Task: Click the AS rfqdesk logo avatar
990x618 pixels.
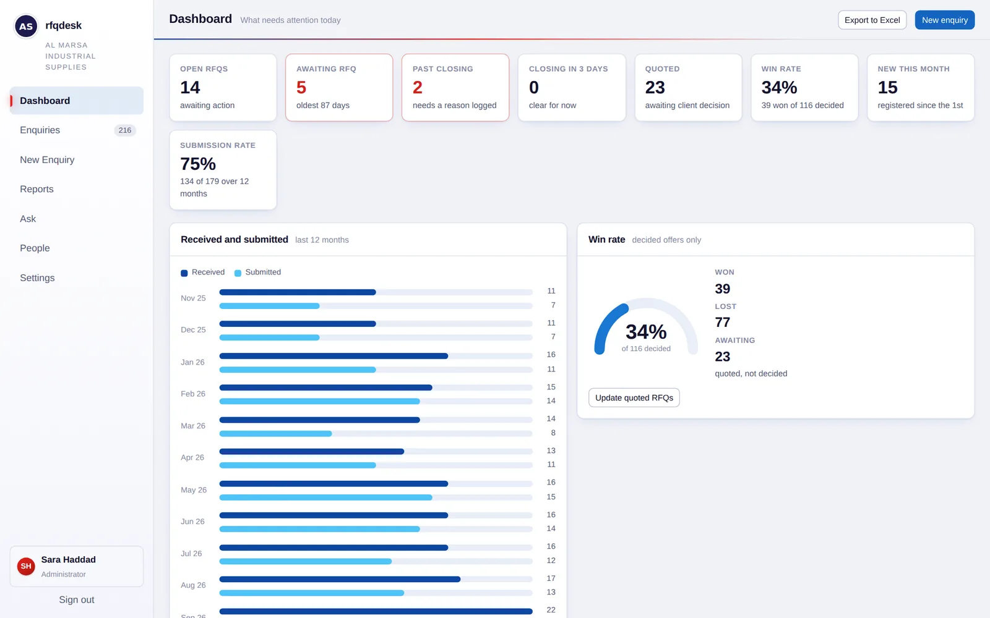Action: (x=26, y=26)
